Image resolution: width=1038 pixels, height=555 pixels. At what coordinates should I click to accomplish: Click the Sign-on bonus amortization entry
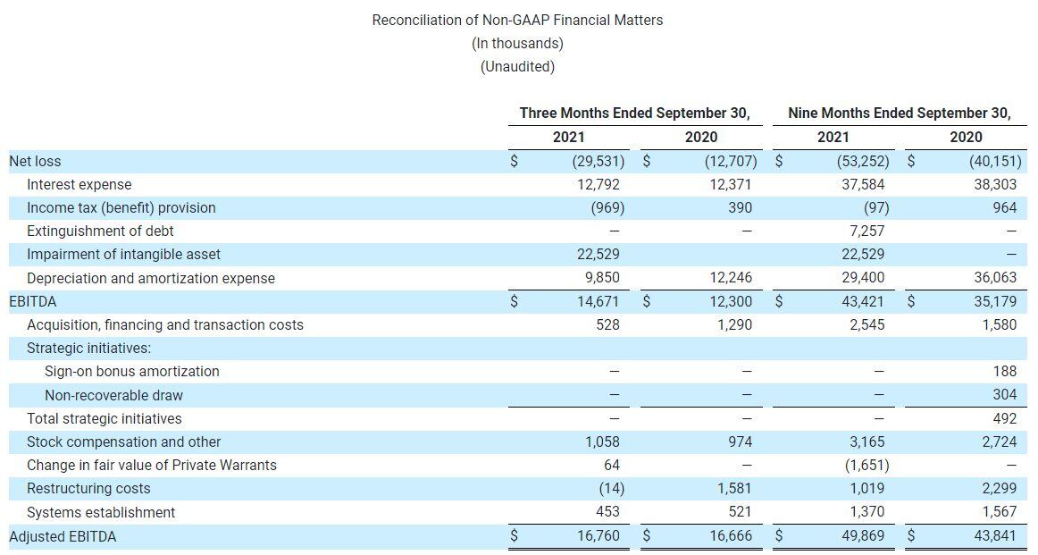click(130, 371)
